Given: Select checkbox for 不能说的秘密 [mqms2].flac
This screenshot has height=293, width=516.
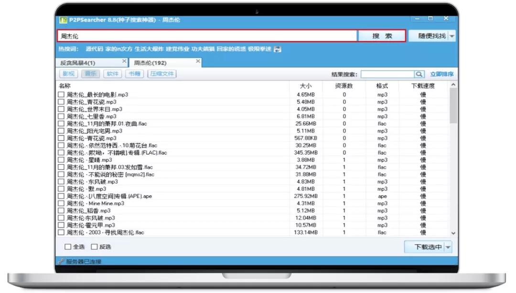Looking at the screenshot, I should 61,174.
